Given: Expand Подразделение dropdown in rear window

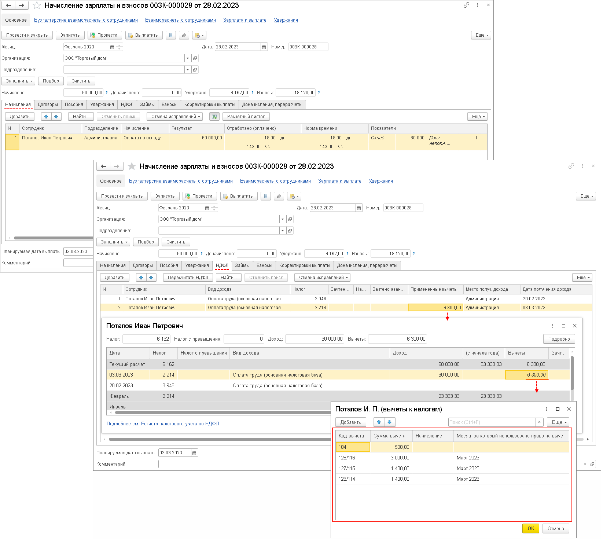Looking at the screenshot, I should 188,70.
